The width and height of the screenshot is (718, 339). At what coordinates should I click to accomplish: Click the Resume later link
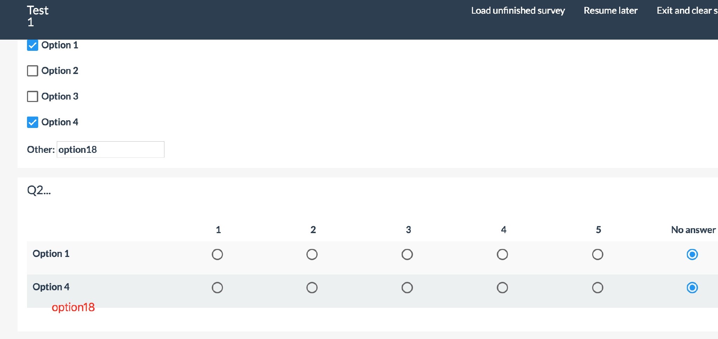(x=610, y=11)
